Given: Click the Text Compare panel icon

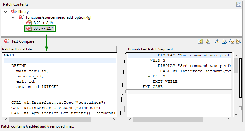Looking at the screenshot, I should [x=7, y=41].
